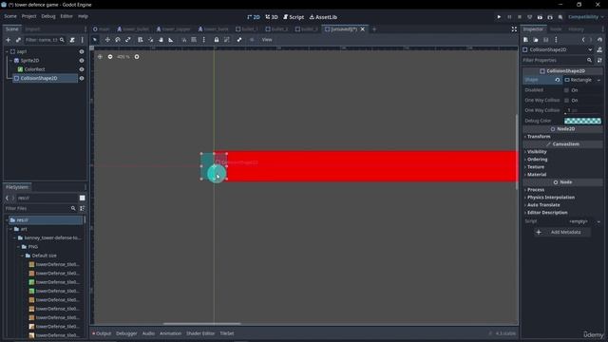608x342 pixels.
Task: Attach a script to the selected node
Action: pyautogui.click(x=72, y=40)
